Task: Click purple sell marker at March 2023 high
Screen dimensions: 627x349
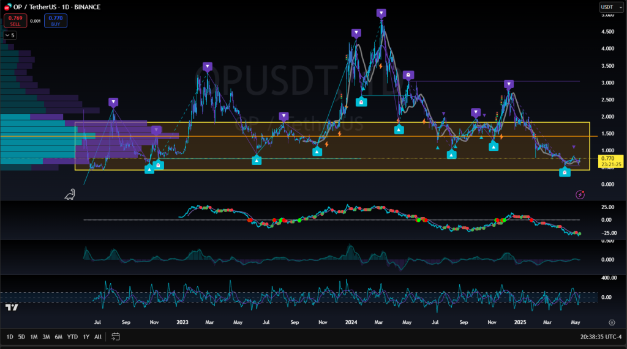Action: tap(207, 66)
